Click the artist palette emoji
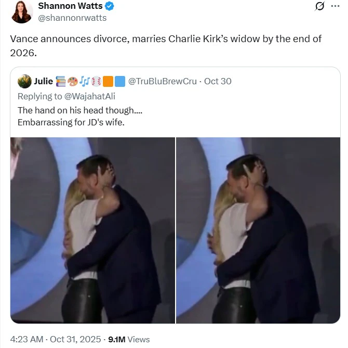348x348 pixels. [x=73, y=82]
